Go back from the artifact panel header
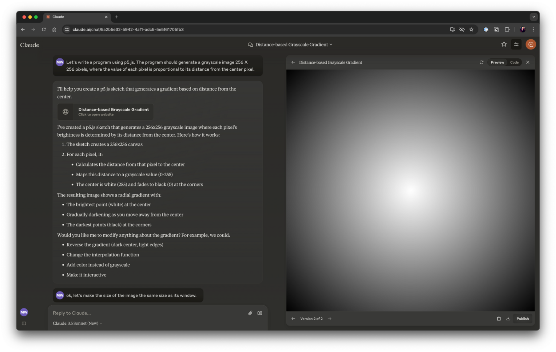 (x=293, y=62)
